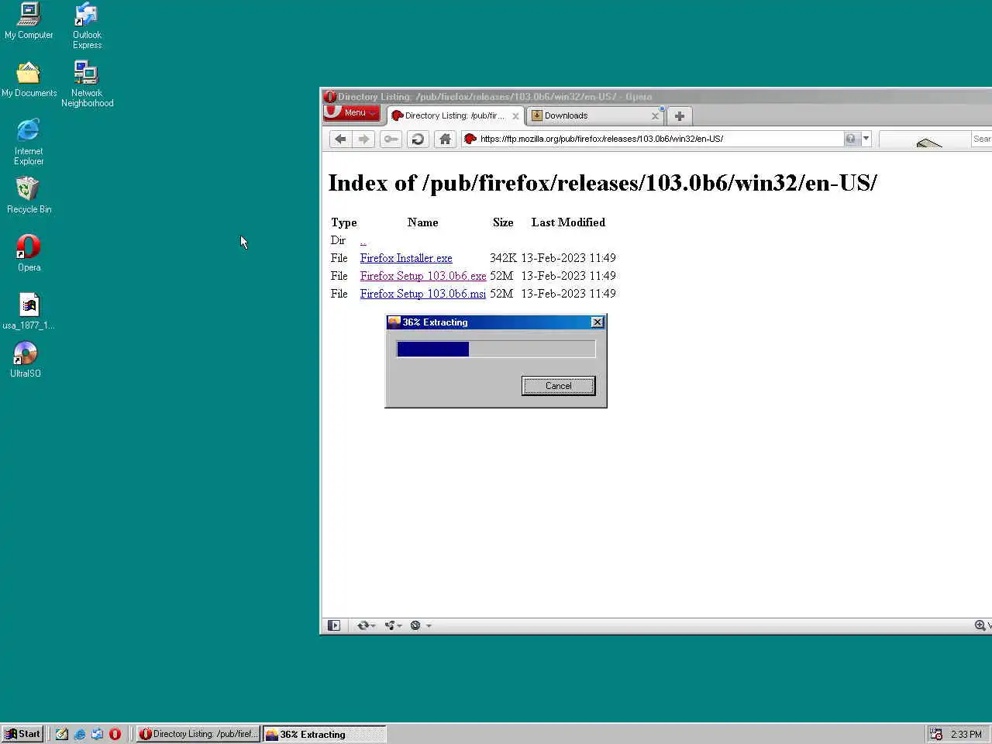This screenshot has width=992, height=744.
Task: Open a new tab with the plus button
Action: 680,116
